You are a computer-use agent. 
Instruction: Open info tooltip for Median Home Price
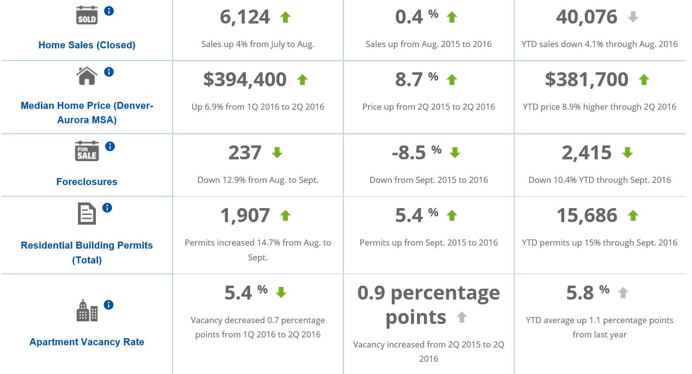(x=109, y=72)
